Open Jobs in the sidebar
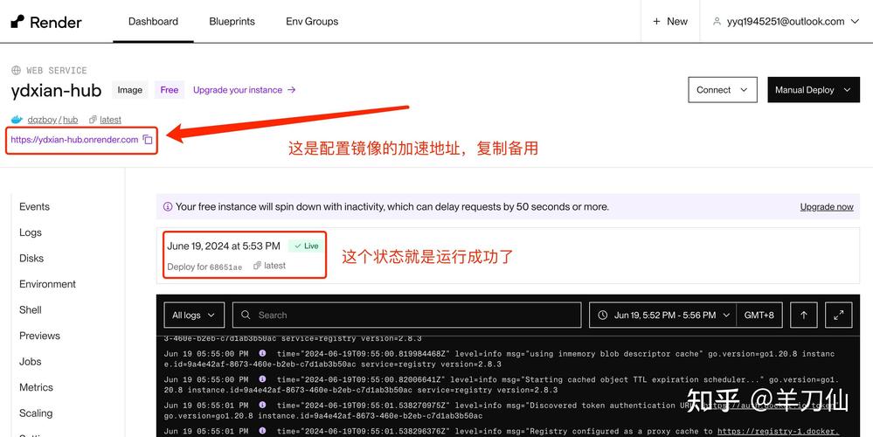The height and width of the screenshot is (437, 873). [x=30, y=361]
